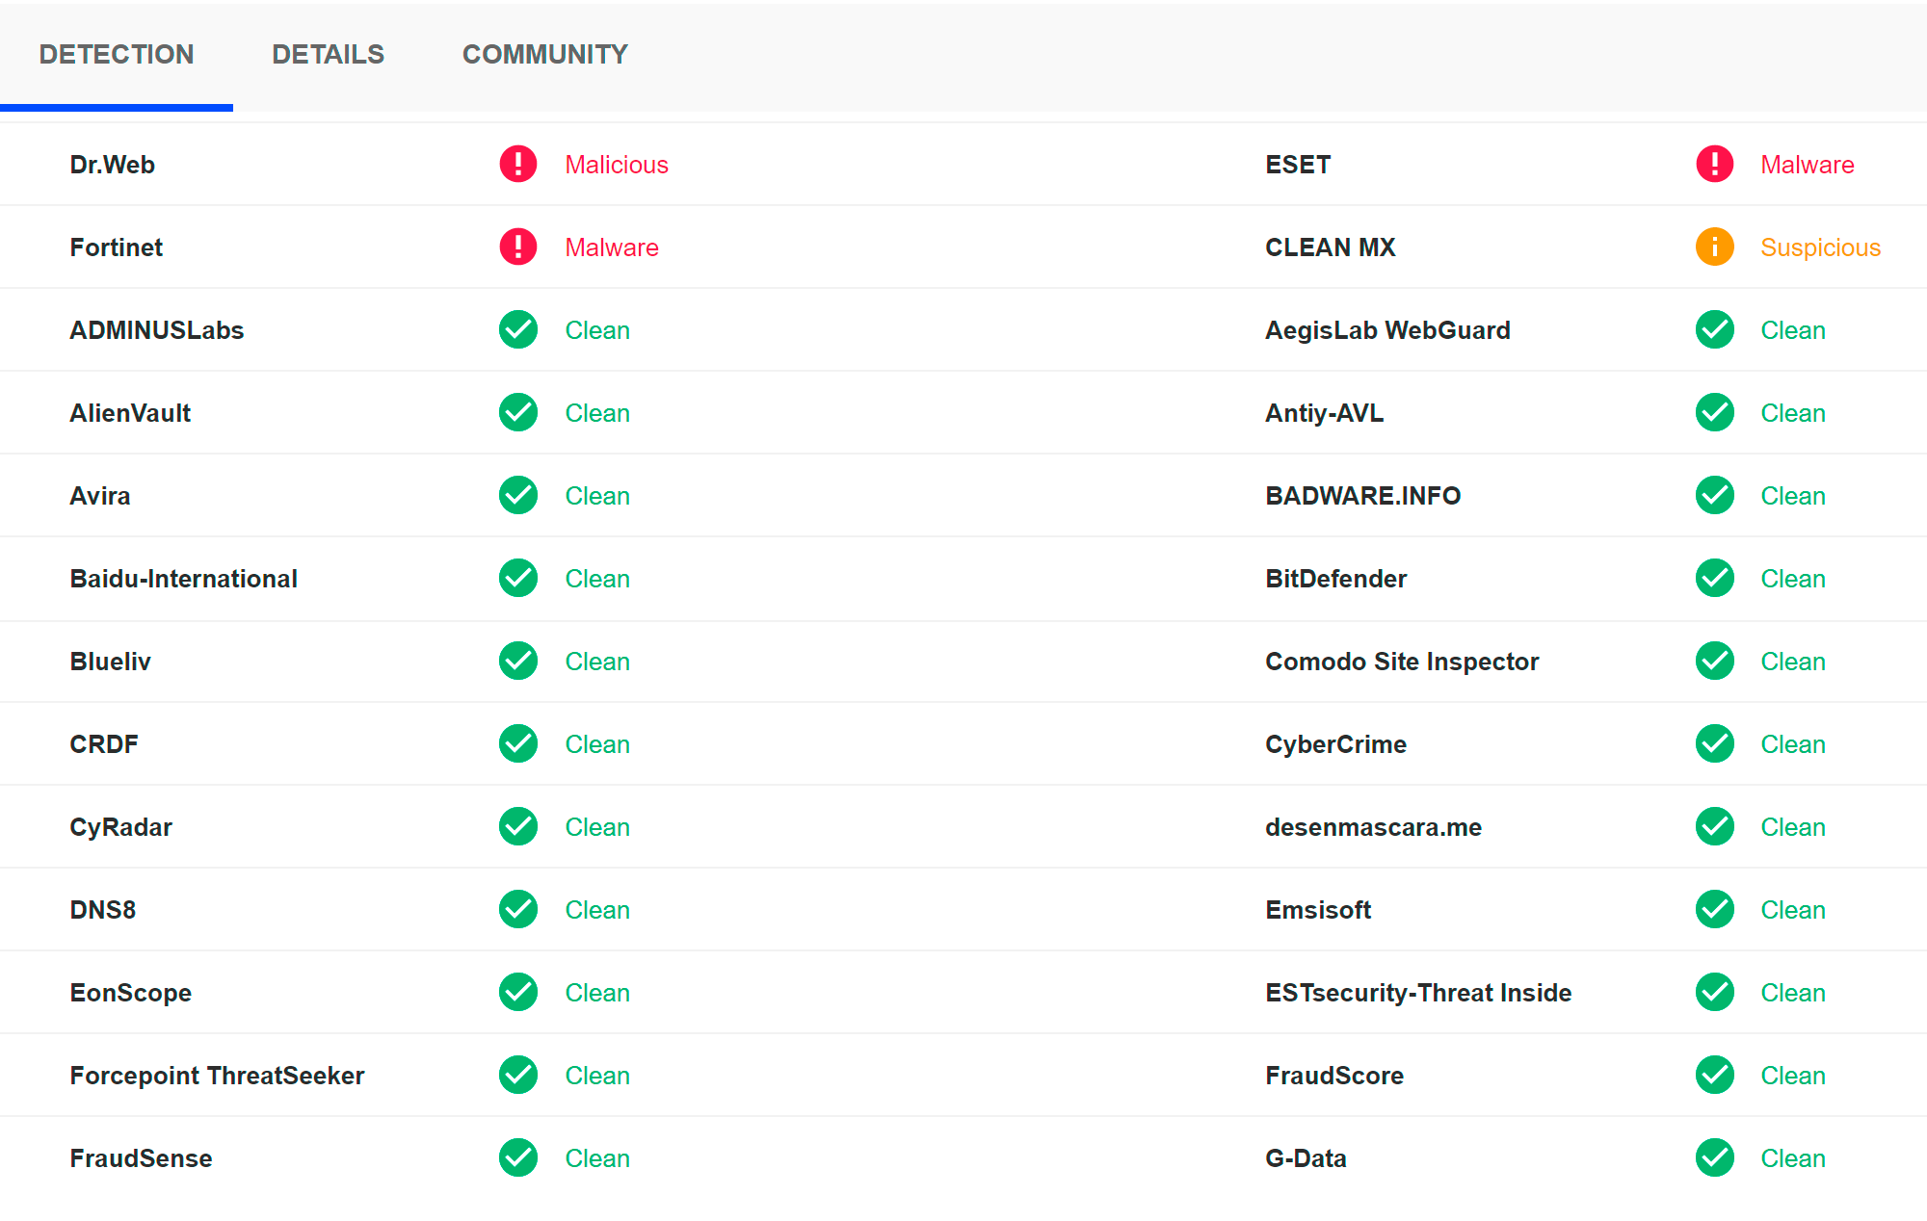Click the green check icon for Blueliv
The height and width of the screenshot is (1221, 1927).
[x=518, y=662]
